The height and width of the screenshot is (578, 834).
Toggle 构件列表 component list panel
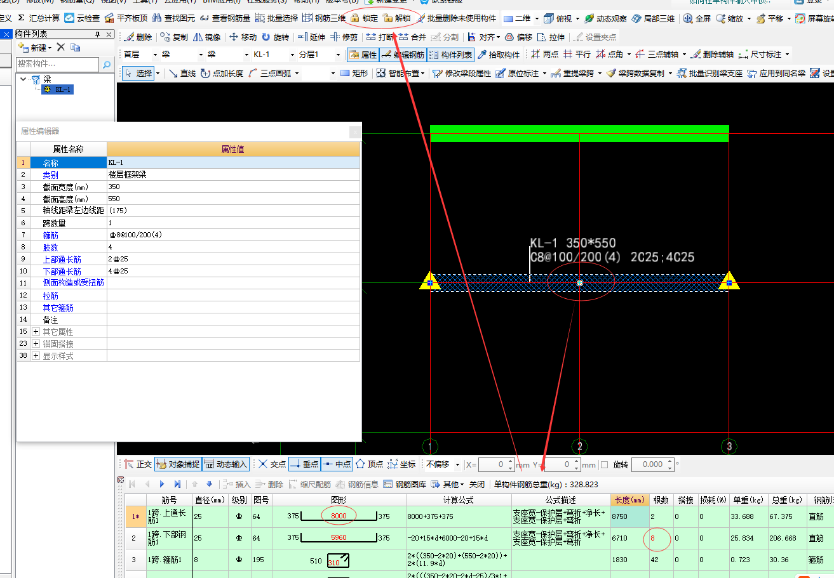tap(450, 55)
